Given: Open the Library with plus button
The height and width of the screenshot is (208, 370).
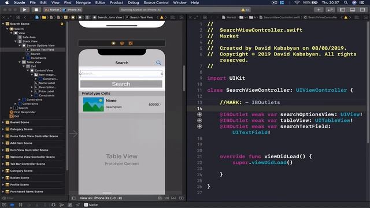Looking at the screenshot, I should 319,10.
